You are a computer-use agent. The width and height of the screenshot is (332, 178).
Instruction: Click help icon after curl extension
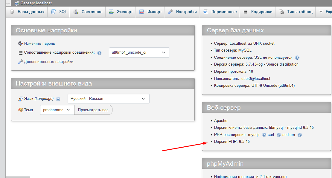pyautogui.click(x=279, y=135)
